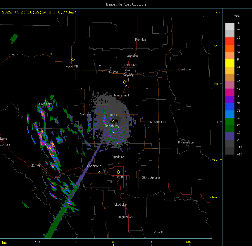
Task: Select the yellow diamond marker below Cochrane label
Action: [99, 172]
